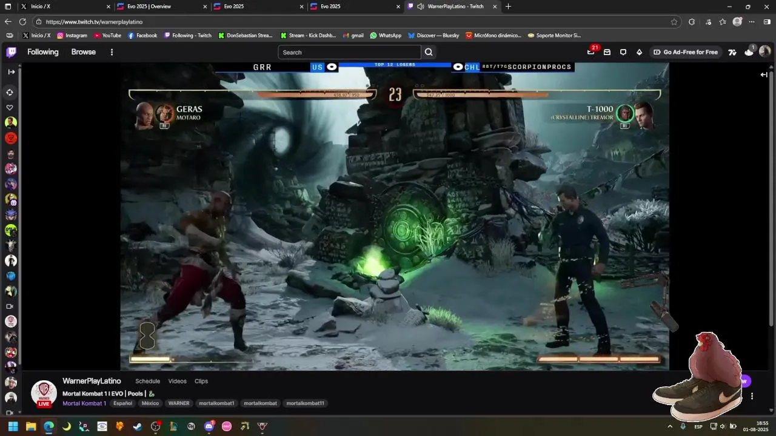Open the ESP language switcher
This screenshot has height=436, width=776.
(x=698, y=426)
